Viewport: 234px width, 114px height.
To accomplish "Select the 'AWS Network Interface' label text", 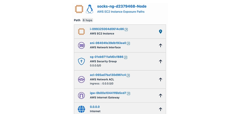I will [x=105, y=47].
